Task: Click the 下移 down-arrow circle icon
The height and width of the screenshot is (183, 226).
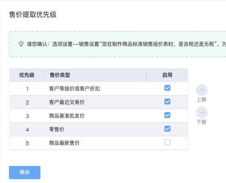Action: (x=202, y=113)
